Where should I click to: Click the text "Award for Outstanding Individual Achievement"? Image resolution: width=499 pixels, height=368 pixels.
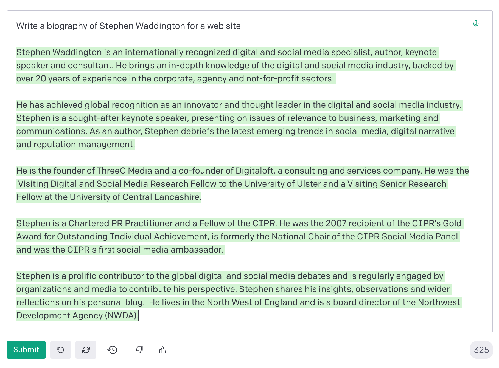[x=113, y=236]
